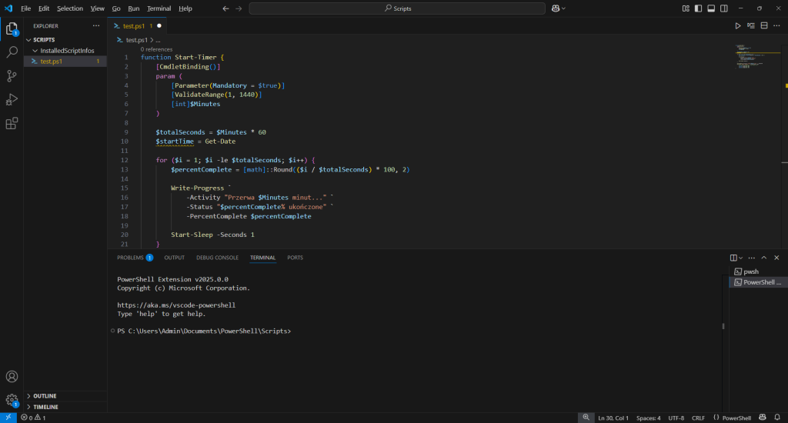Click CRLF end of line setting

[x=698, y=418]
